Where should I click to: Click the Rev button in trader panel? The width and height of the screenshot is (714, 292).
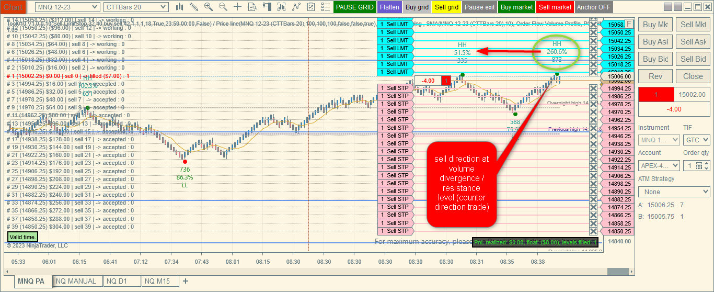(655, 76)
